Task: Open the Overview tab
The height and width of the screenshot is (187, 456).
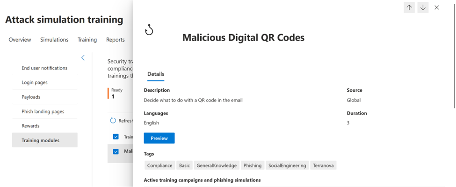Action: point(20,40)
